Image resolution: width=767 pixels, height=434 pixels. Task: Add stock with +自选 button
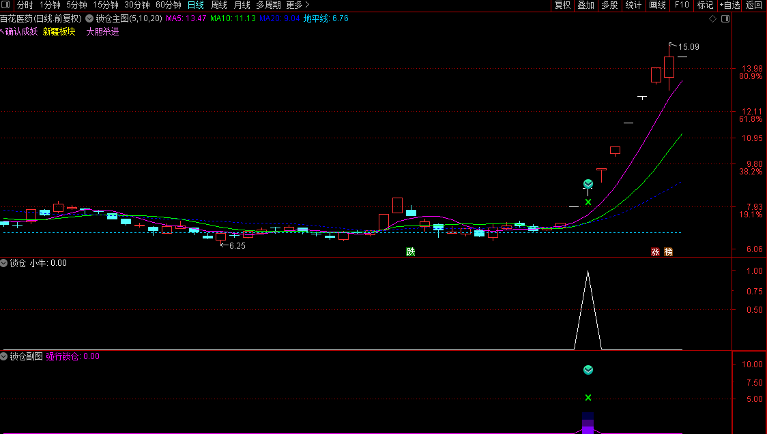click(x=729, y=5)
